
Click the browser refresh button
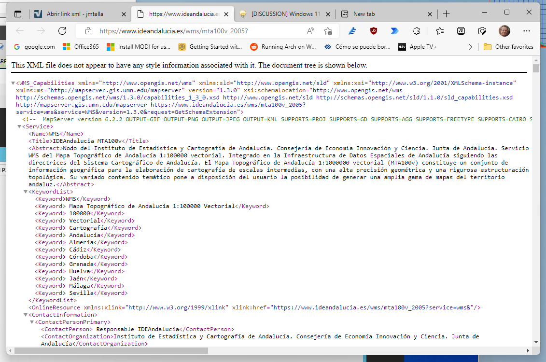[x=62, y=31]
